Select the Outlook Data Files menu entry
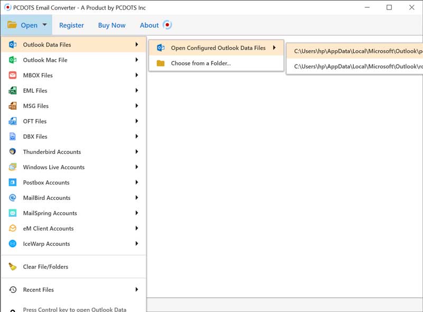 pyautogui.click(x=73, y=44)
